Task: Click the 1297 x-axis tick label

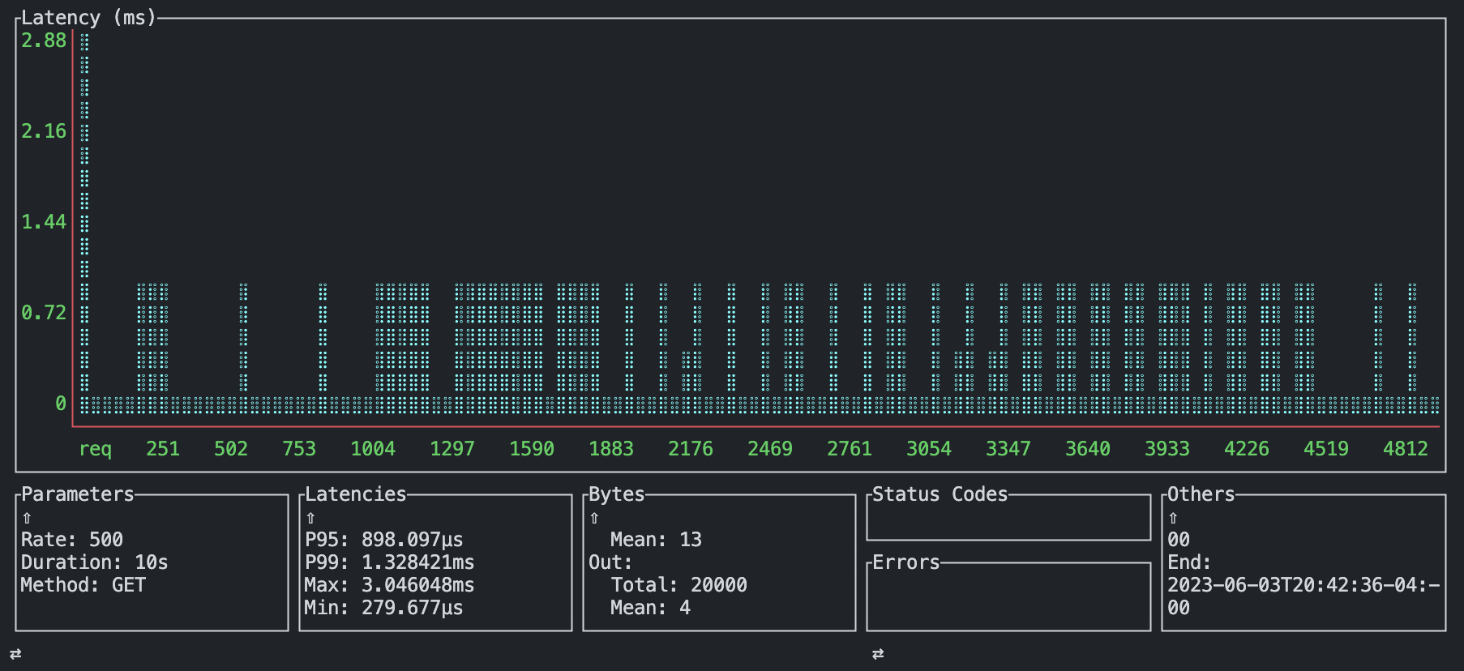Action: pos(452,449)
